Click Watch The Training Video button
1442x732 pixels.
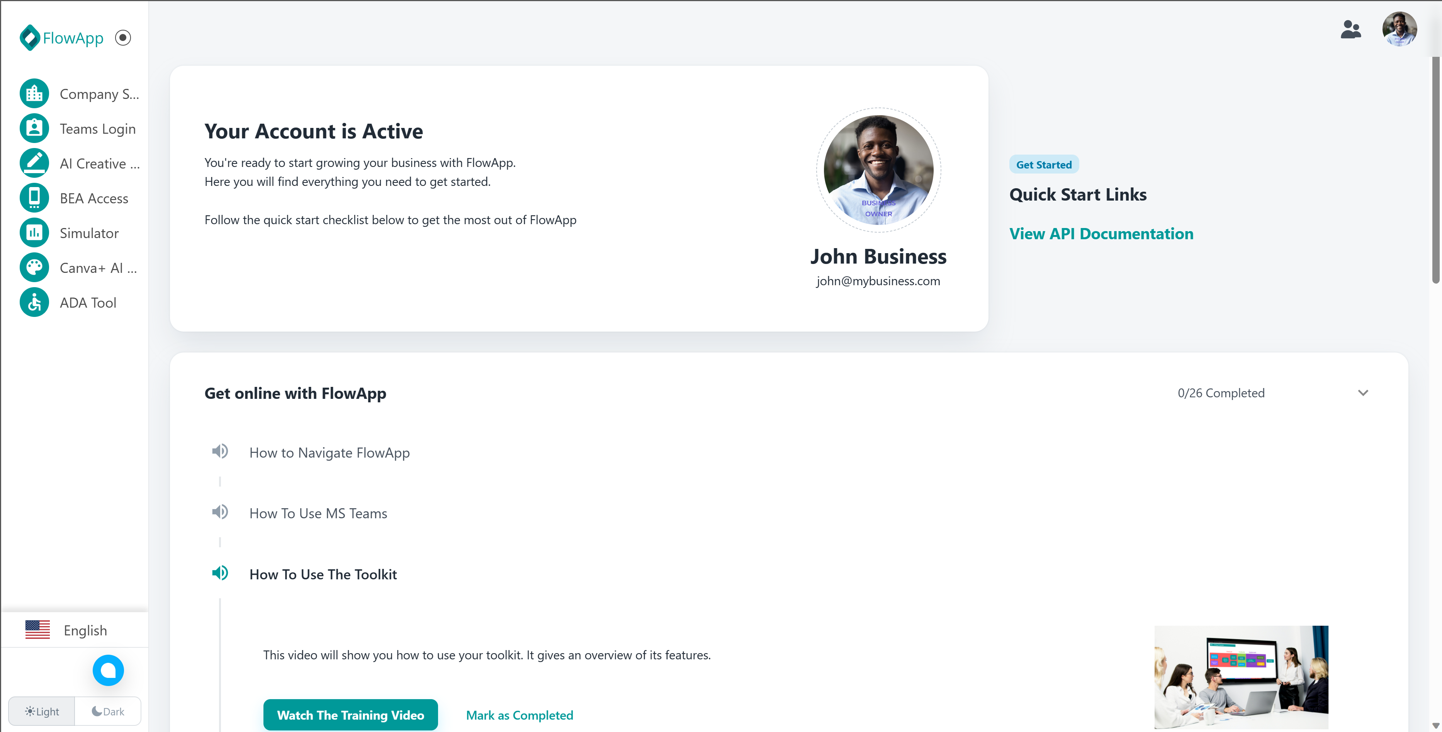pyautogui.click(x=350, y=715)
